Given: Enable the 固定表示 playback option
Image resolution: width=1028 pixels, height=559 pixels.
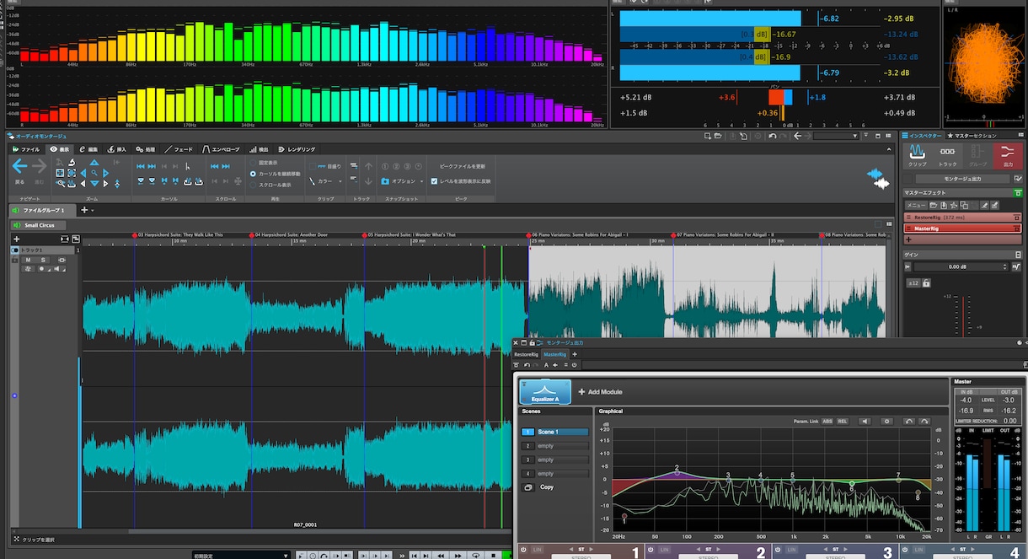Looking at the screenshot, I should click(x=254, y=163).
